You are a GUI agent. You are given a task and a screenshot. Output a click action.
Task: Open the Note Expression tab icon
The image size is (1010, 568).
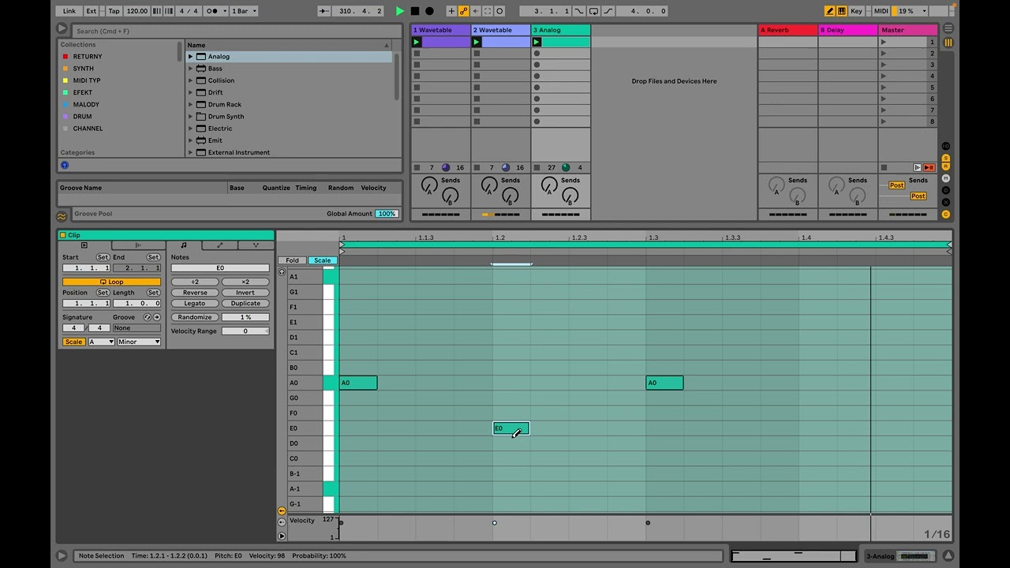tap(256, 245)
